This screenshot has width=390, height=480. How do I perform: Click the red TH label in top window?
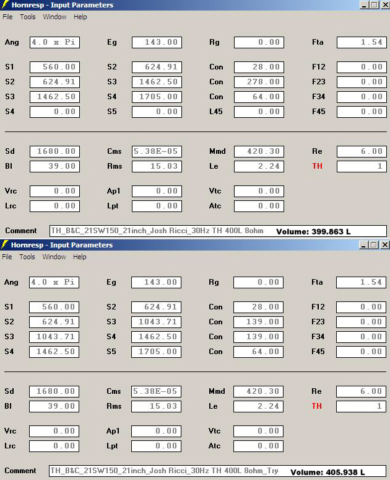[x=317, y=166]
